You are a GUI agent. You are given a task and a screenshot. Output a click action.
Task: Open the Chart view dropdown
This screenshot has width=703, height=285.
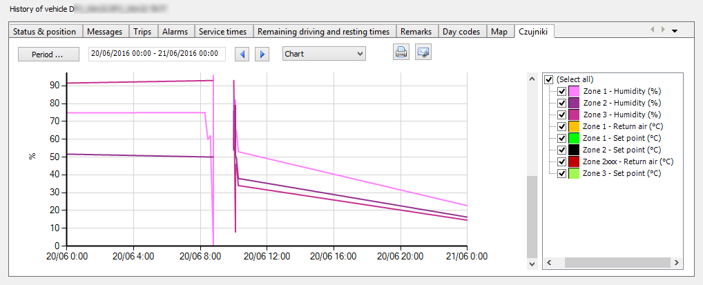[324, 53]
